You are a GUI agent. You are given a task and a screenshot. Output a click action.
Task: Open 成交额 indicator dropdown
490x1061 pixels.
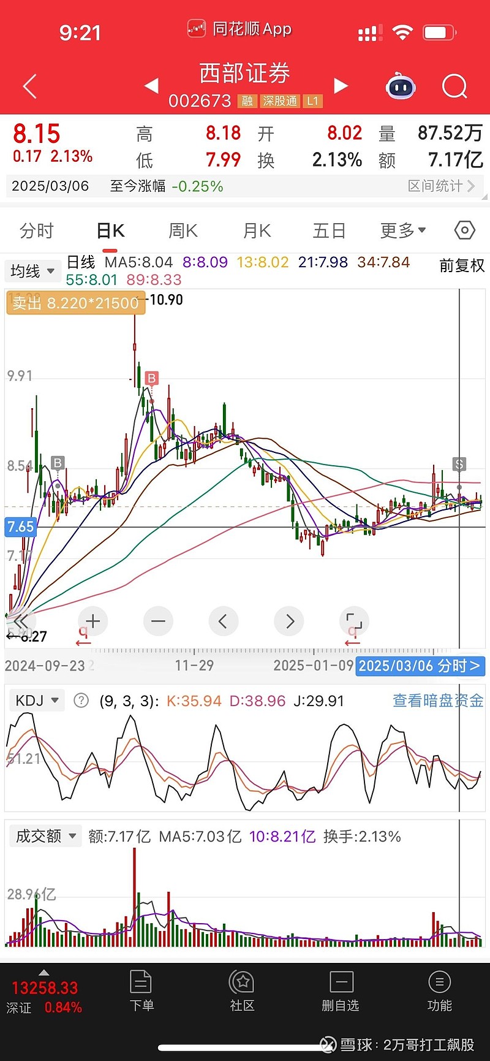(x=45, y=836)
